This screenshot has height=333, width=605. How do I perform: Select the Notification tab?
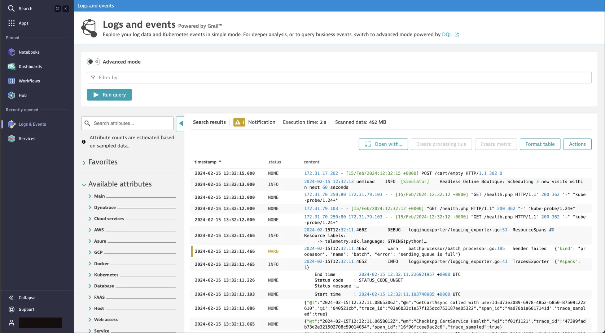point(262,122)
